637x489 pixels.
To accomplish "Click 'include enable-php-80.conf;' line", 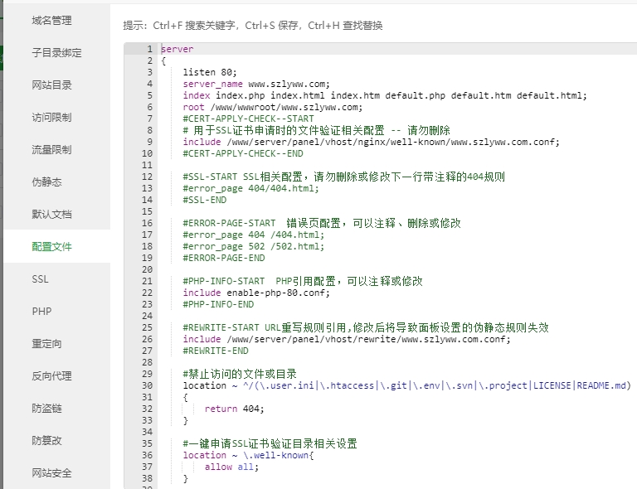I will pos(256,293).
